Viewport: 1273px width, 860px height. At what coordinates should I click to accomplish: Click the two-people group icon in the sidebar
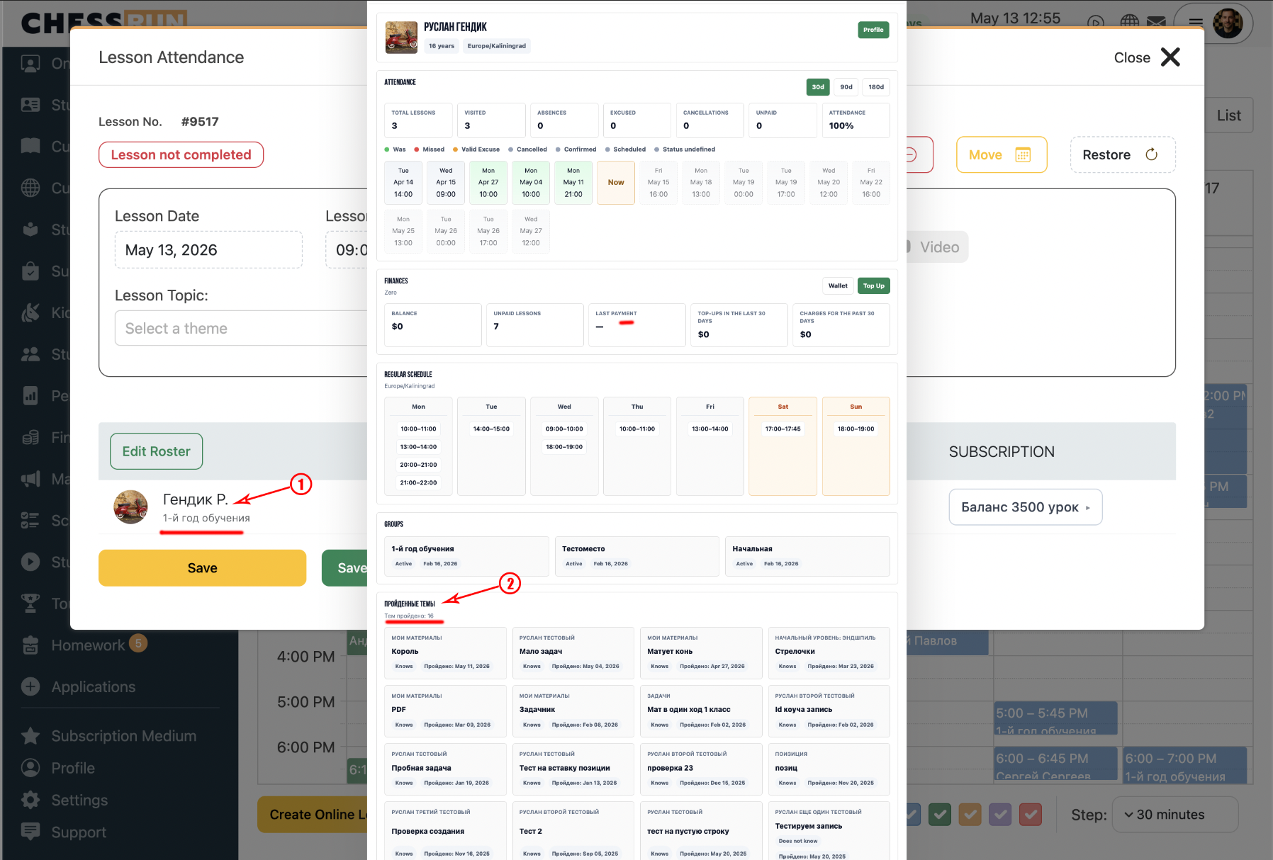pyautogui.click(x=30, y=354)
